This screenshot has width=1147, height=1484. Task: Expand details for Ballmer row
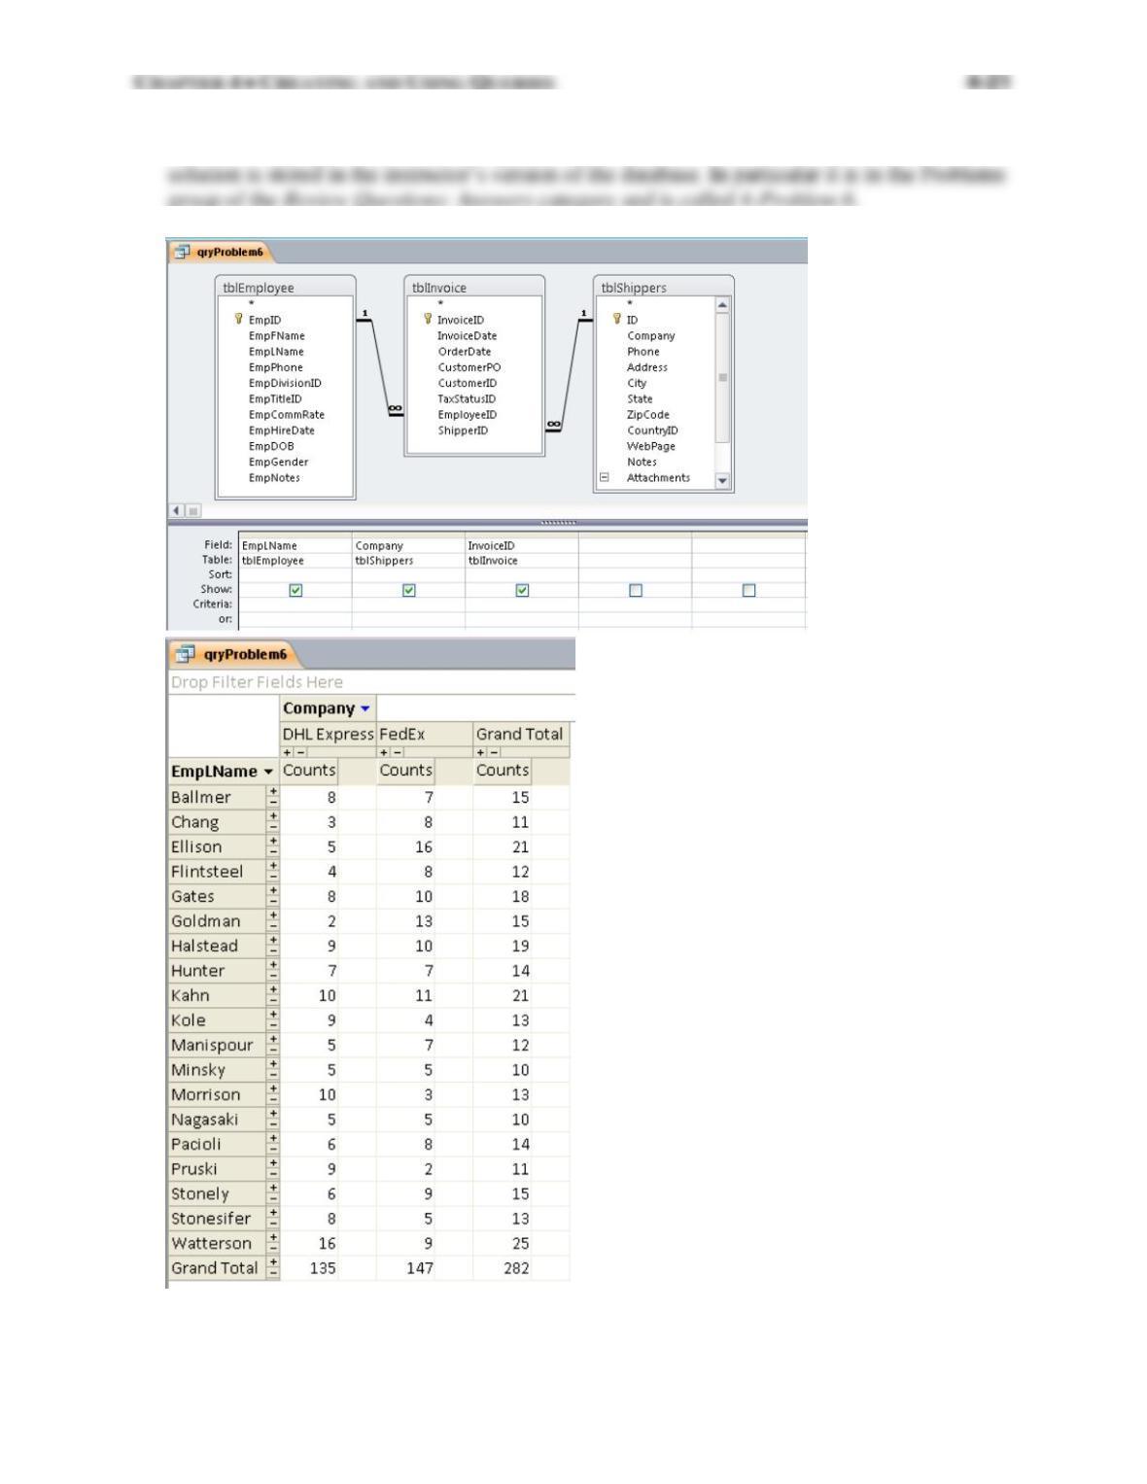coord(273,792)
